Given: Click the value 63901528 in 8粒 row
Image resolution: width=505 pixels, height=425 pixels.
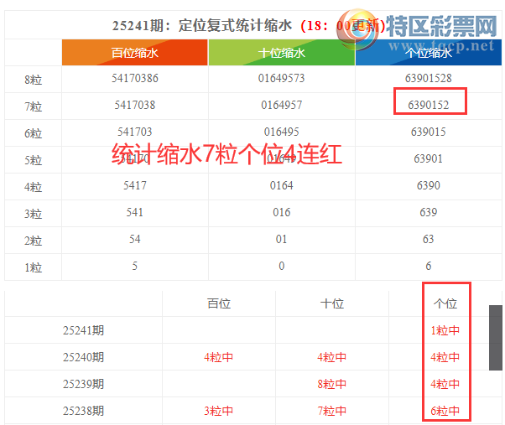Looking at the screenshot, I should point(429,78).
